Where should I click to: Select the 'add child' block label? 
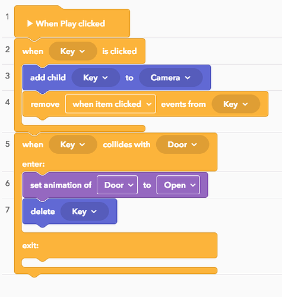coord(48,78)
